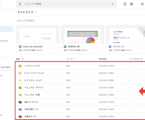This screenshot has height=120, width=145.
Task: Focus the Drive search field
Action: click(x=66, y=4)
